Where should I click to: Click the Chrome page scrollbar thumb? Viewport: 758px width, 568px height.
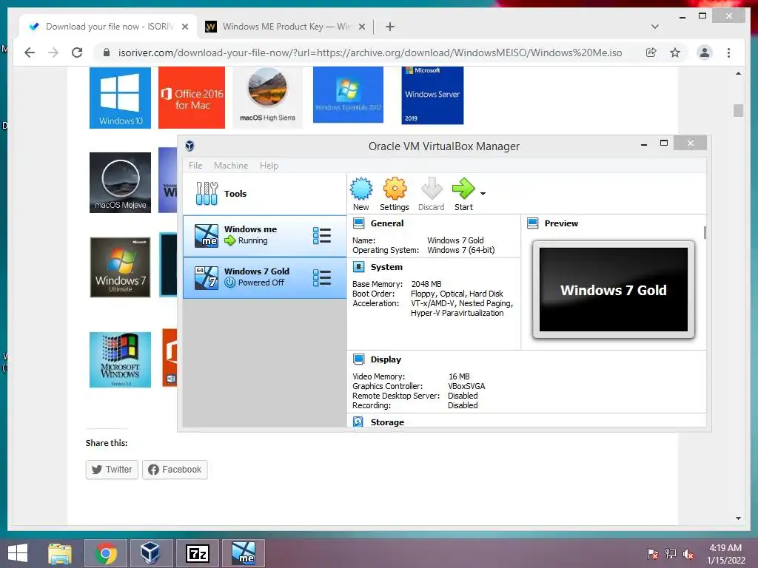click(738, 110)
